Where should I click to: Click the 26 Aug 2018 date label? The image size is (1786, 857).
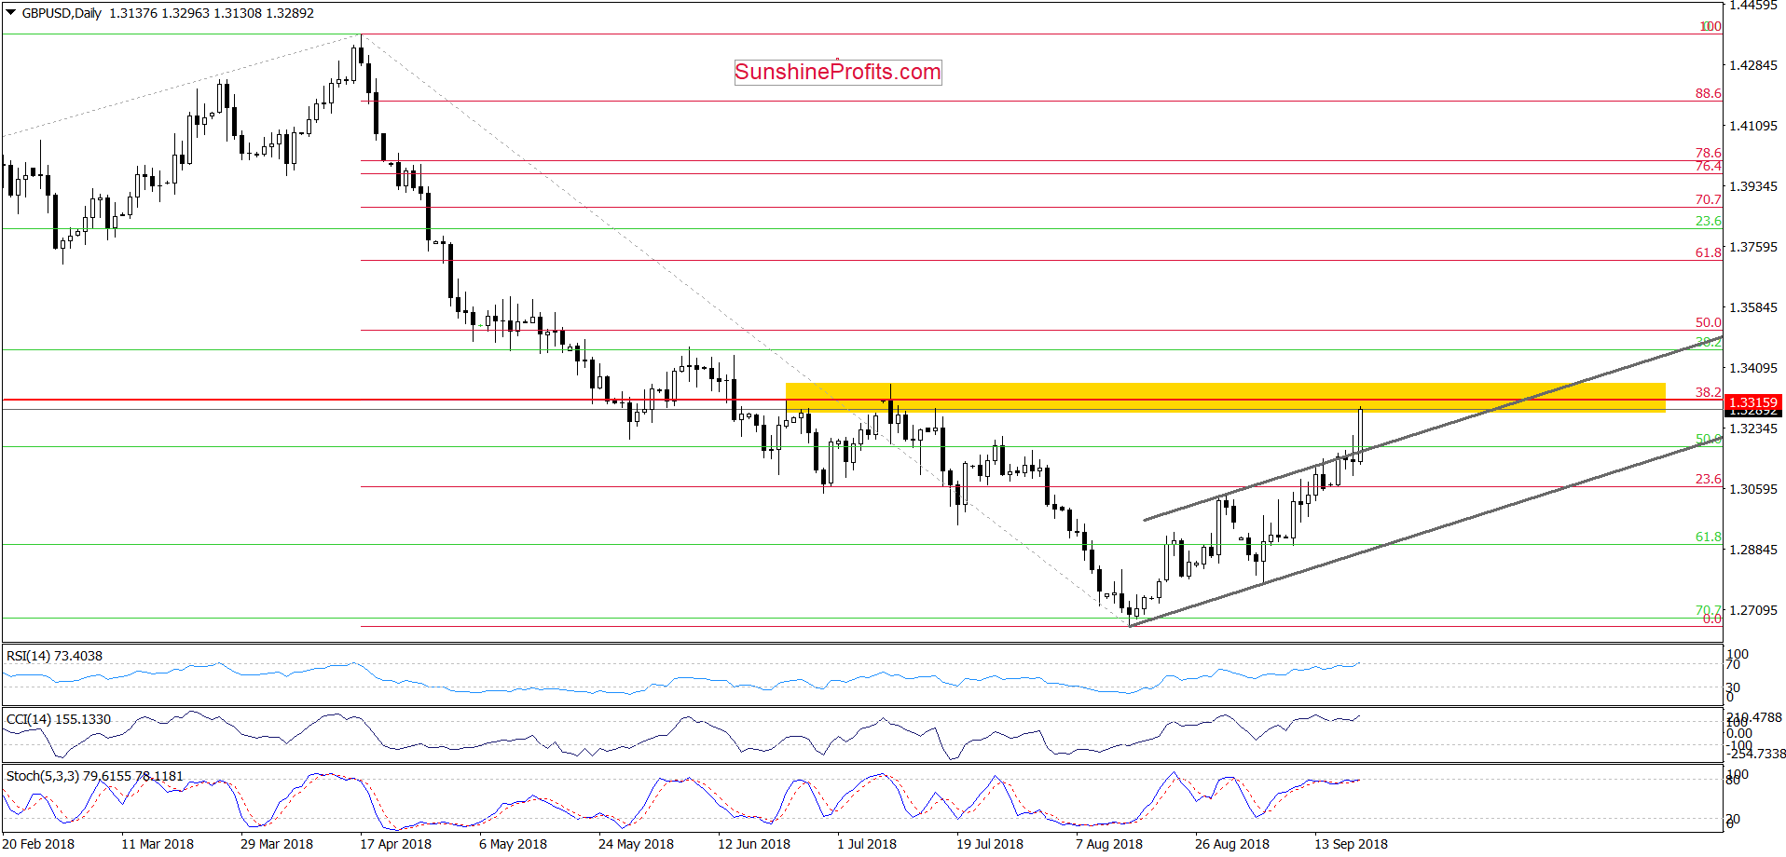click(x=1232, y=844)
